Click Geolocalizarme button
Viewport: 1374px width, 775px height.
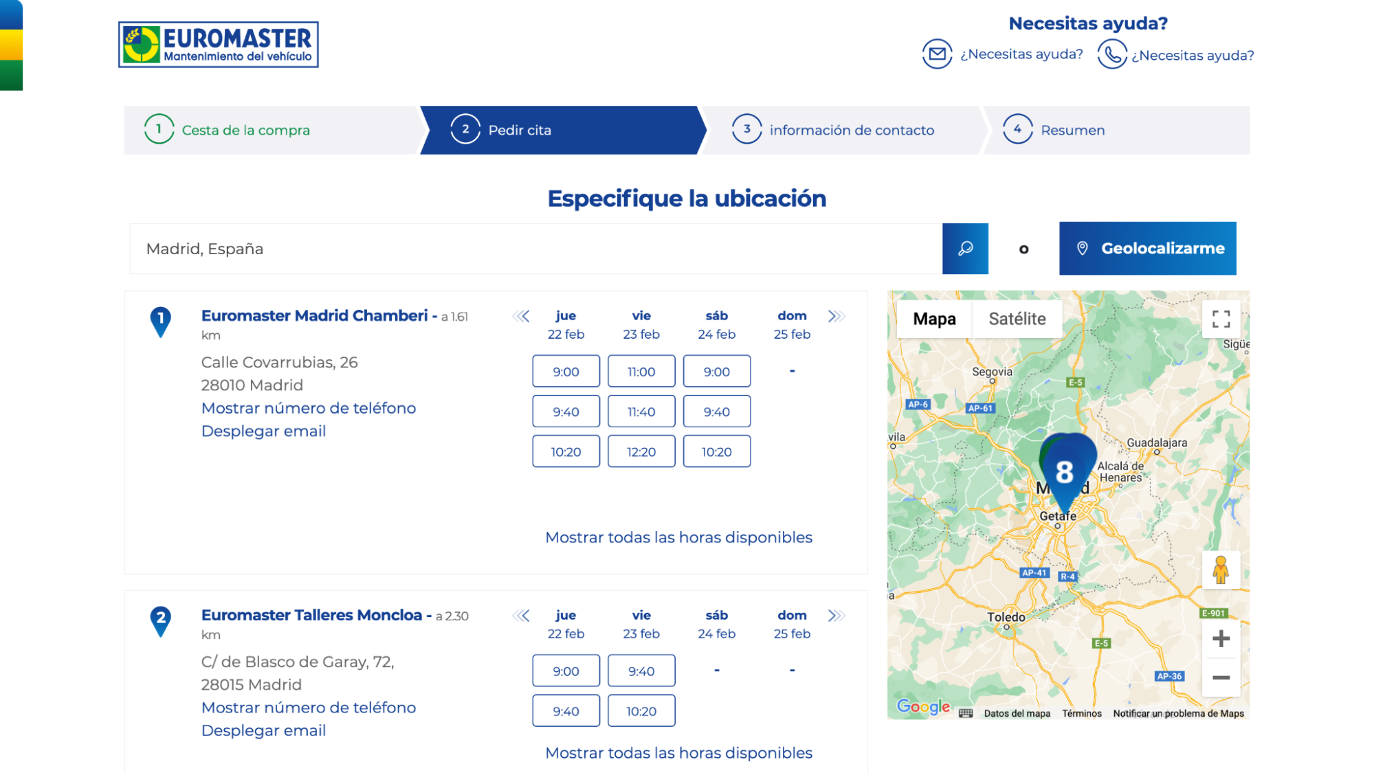click(1147, 248)
